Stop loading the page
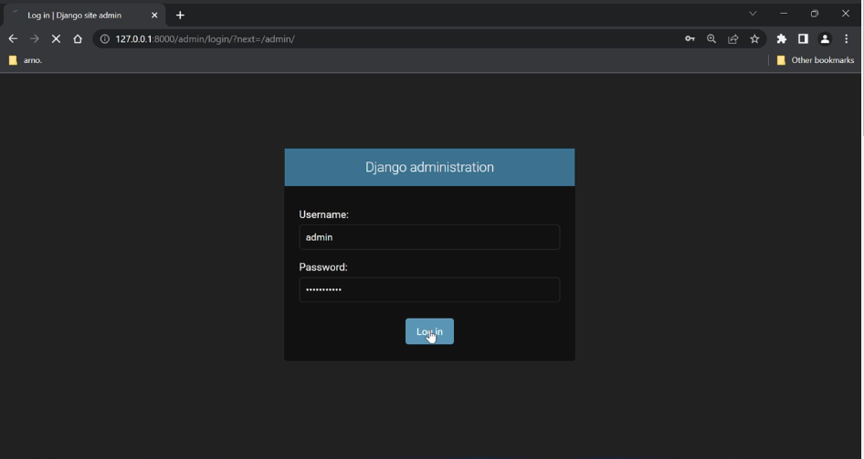 click(x=56, y=39)
